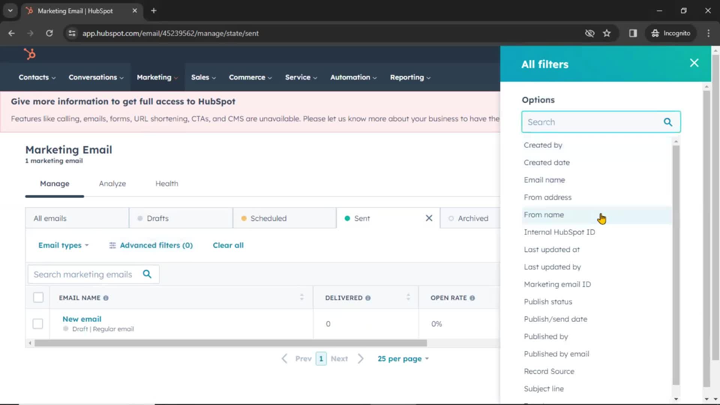720x405 pixels.
Task: Click the search icon in email list
Action: (x=147, y=274)
